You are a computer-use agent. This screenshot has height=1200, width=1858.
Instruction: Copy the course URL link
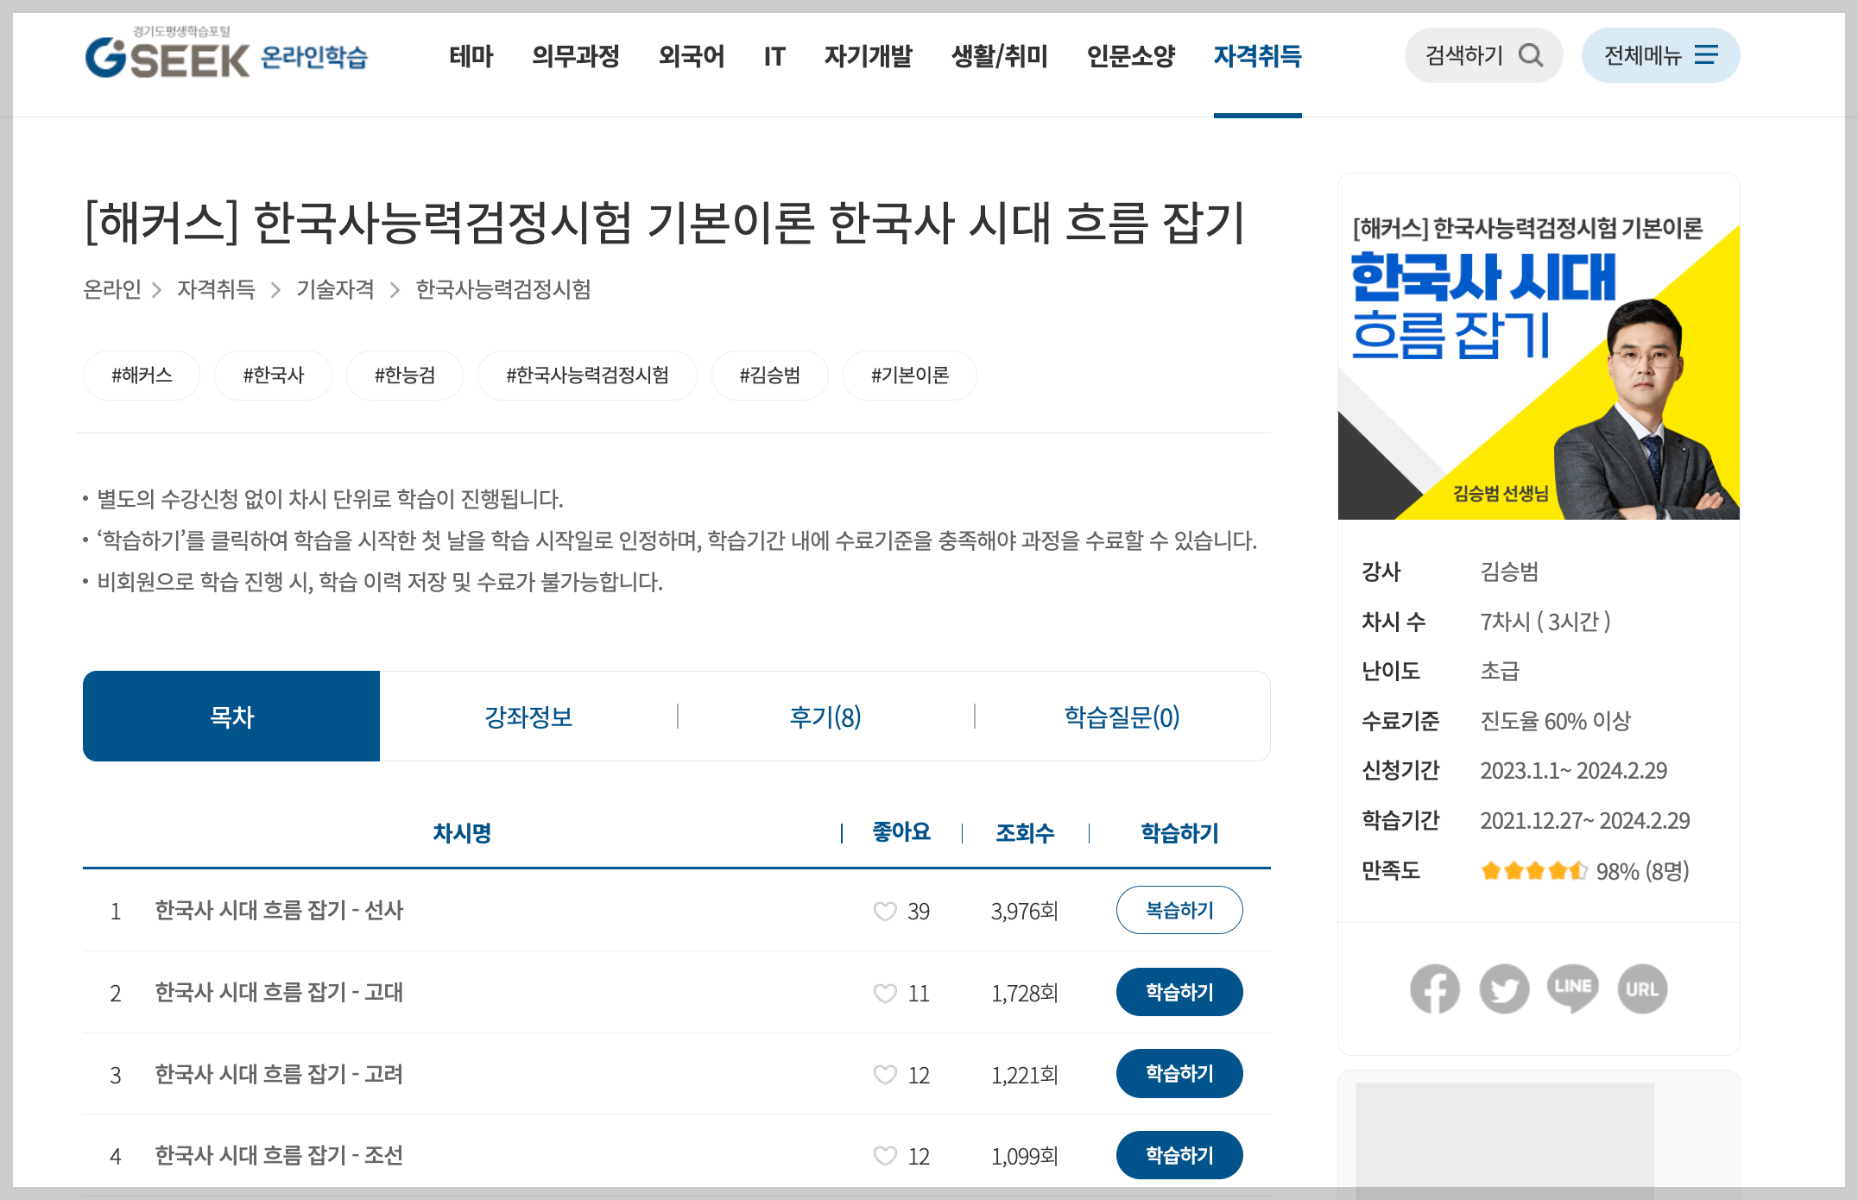click(x=1641, y=988)
